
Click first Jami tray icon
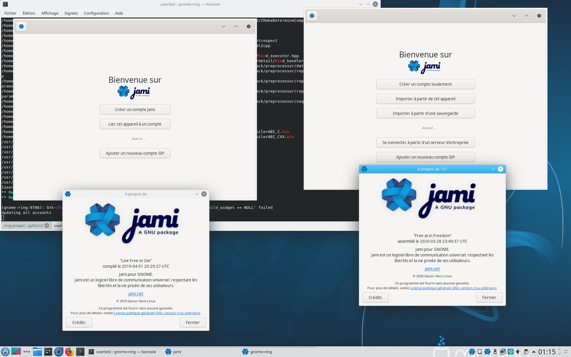pos(472,352)
